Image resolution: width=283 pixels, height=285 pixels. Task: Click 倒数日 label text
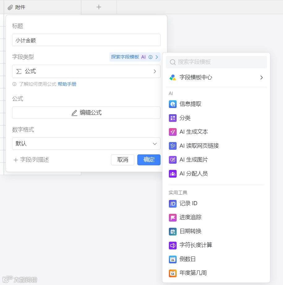pos(188,259)
